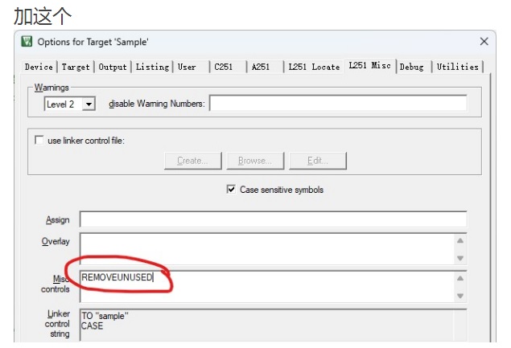The width and height of the screenshot is (511, 348).
Task: Enable use linker control file checkbox
Action: pos(39,141)
